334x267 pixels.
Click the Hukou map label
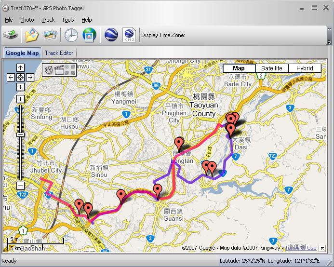coord(69,123)
